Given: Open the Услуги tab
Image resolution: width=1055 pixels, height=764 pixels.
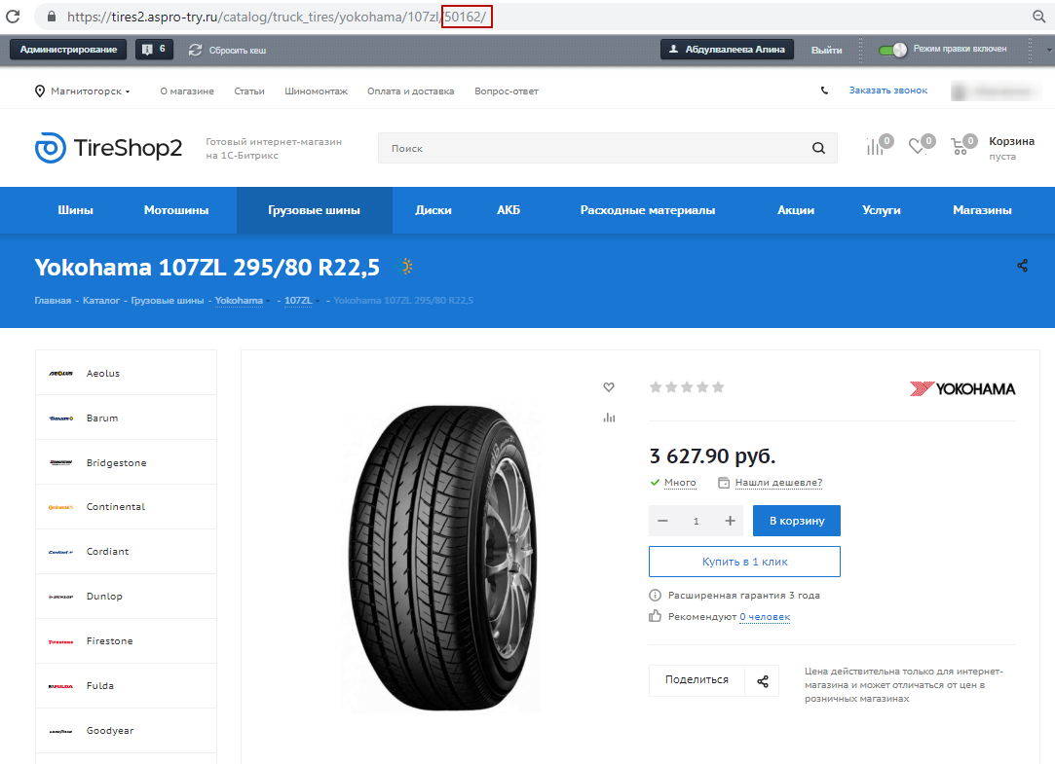Looking at the screenshot, I should click(882, 210).
